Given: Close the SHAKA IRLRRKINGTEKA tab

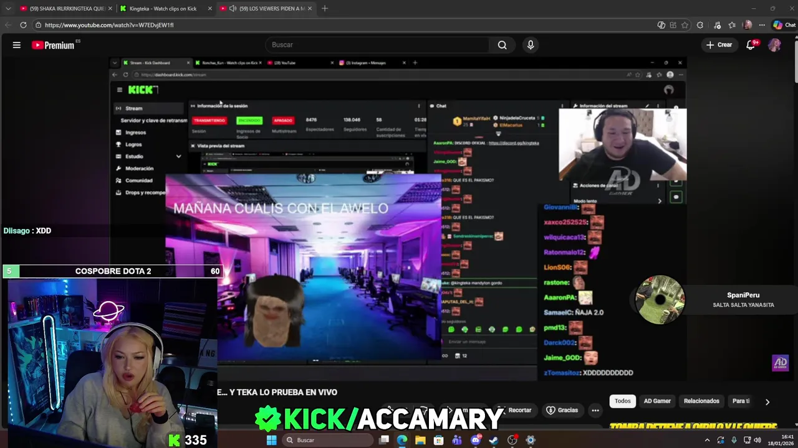Looking at the screenshot, I should 110,9.
